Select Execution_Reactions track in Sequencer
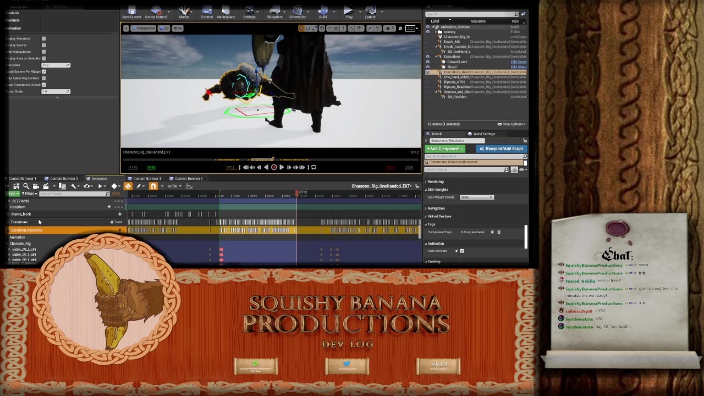The height and width of the screenshot is (396, 704). click(63, 230)
